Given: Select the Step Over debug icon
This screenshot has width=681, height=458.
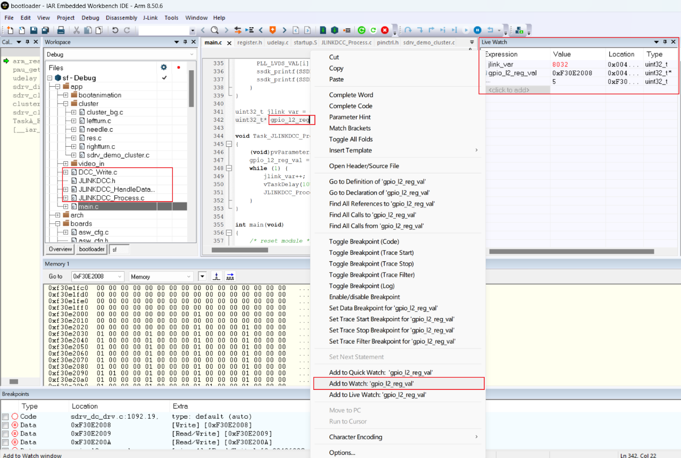Looking at the screenshot, I should coord(408,30).
